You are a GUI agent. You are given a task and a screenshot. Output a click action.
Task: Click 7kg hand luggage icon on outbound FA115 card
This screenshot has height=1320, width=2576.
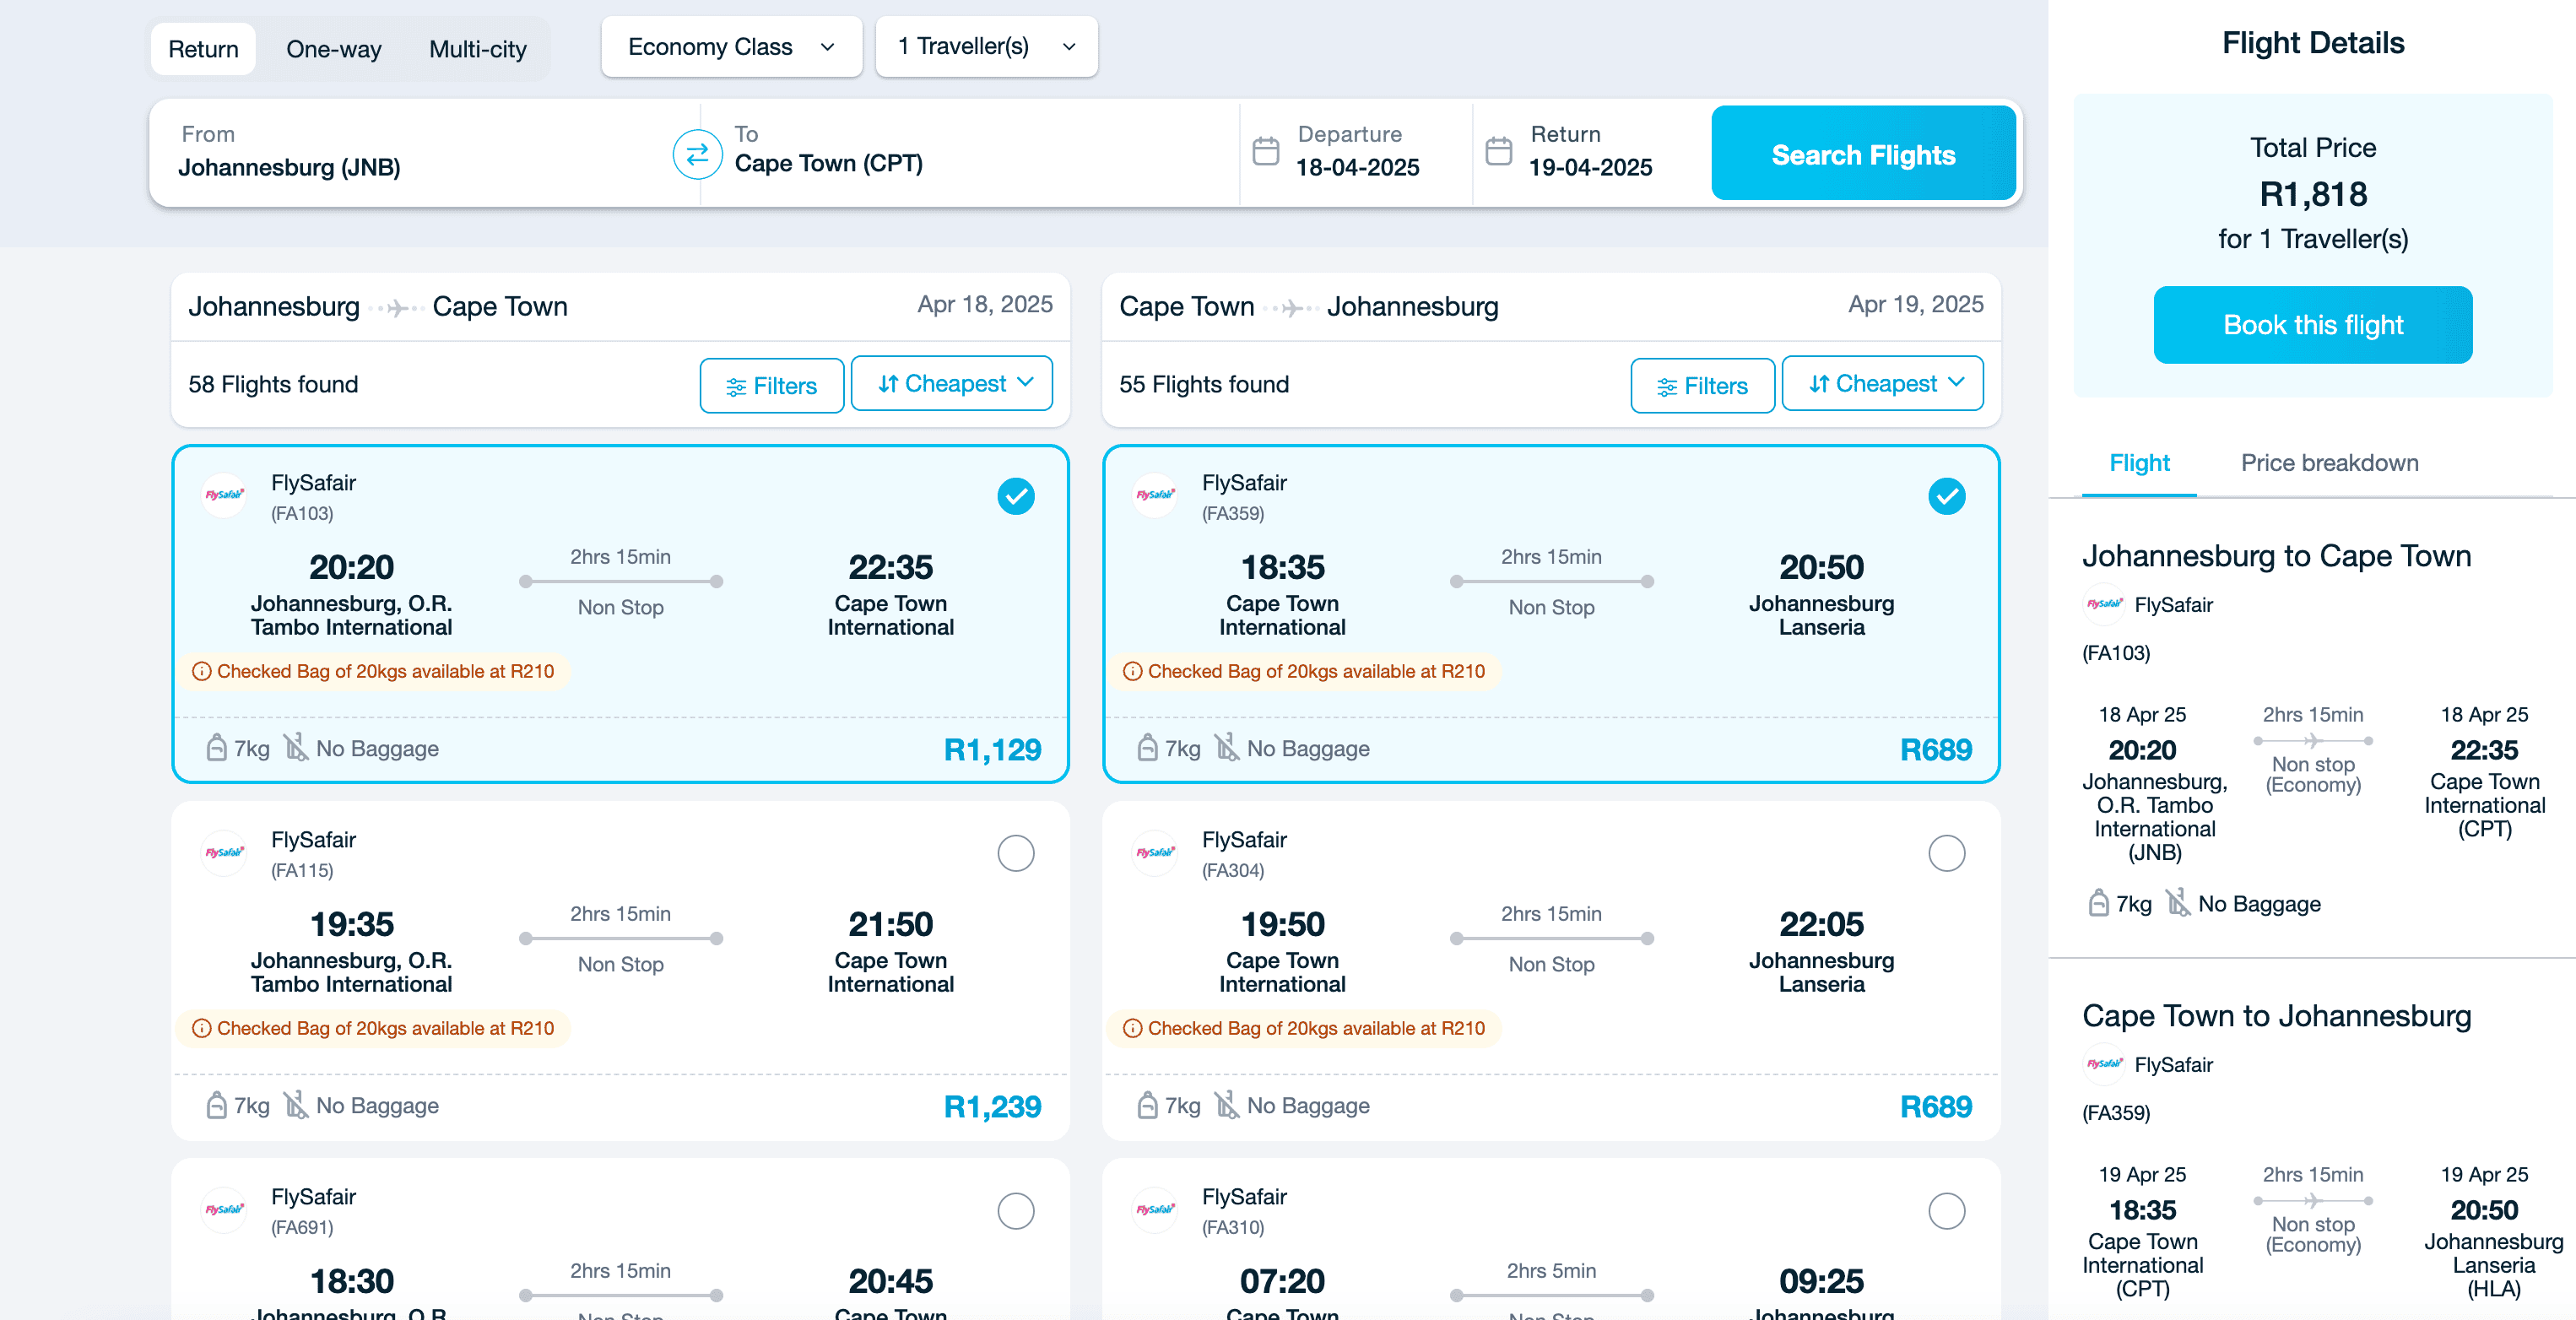click(x=216, y=1104)
